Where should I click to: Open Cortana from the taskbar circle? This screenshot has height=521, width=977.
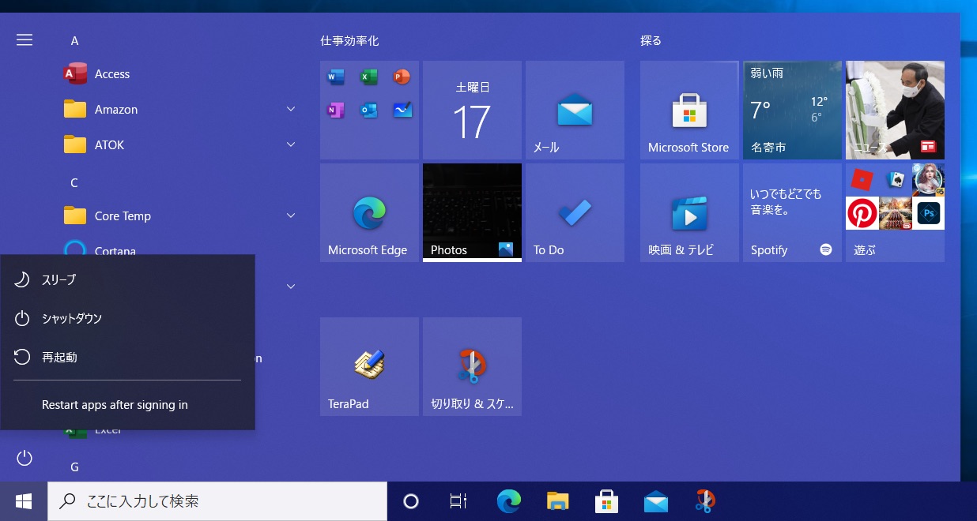tap(410, 501)
